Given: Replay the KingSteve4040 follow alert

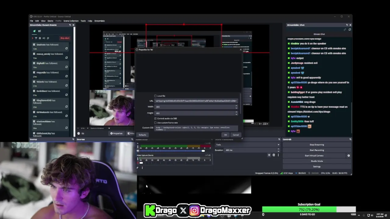Looking at the screenshot, I should click(66, 106).
